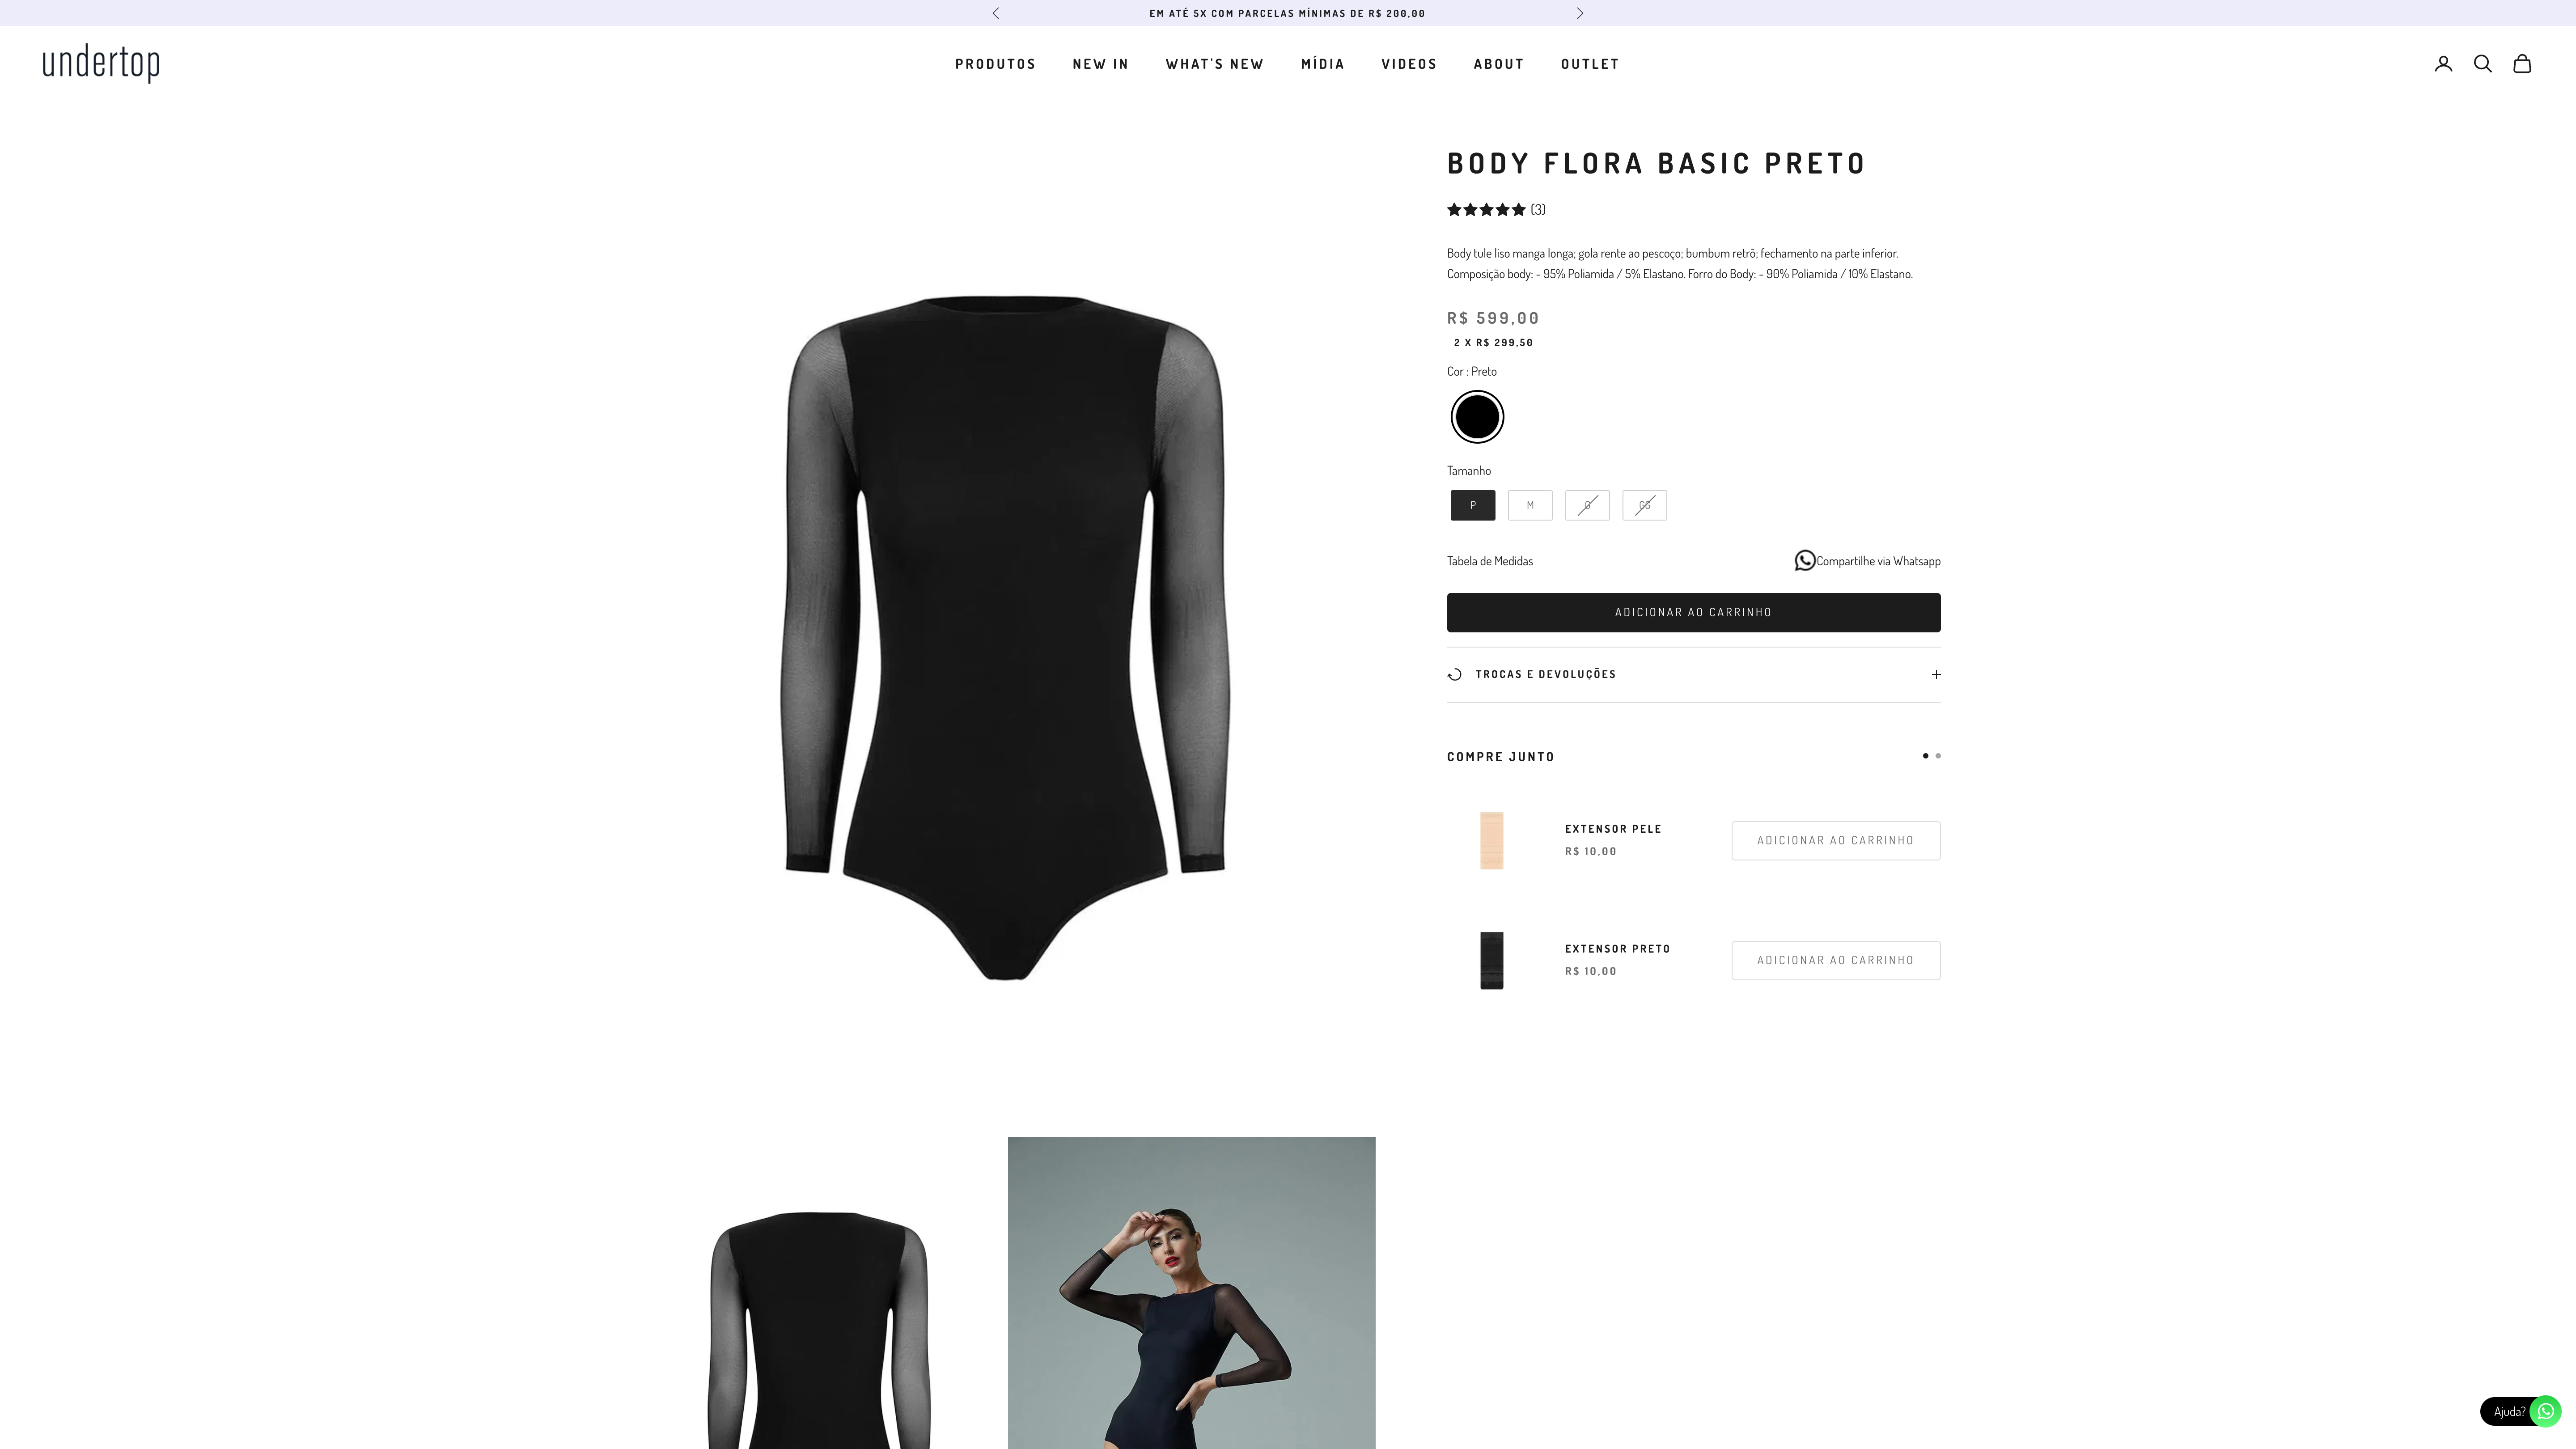The image size is (2576, 1449).
Task: Select size P
Action: coord(1473,505)
